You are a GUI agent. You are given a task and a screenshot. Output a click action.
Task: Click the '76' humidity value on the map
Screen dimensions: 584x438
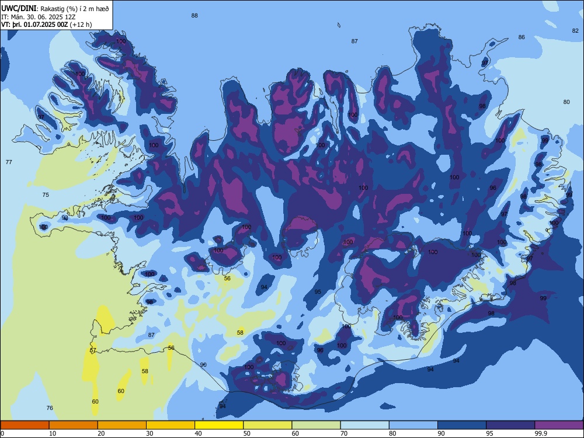[50, 408]
